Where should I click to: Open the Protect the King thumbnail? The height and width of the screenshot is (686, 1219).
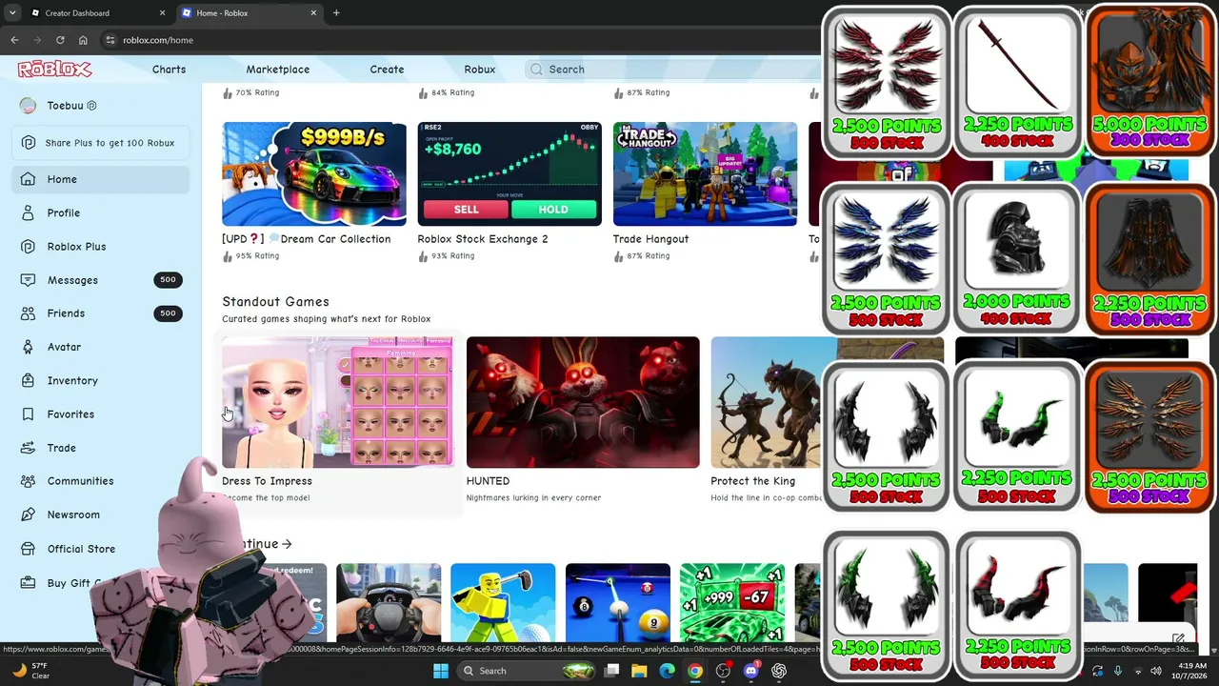coord(767,402)
